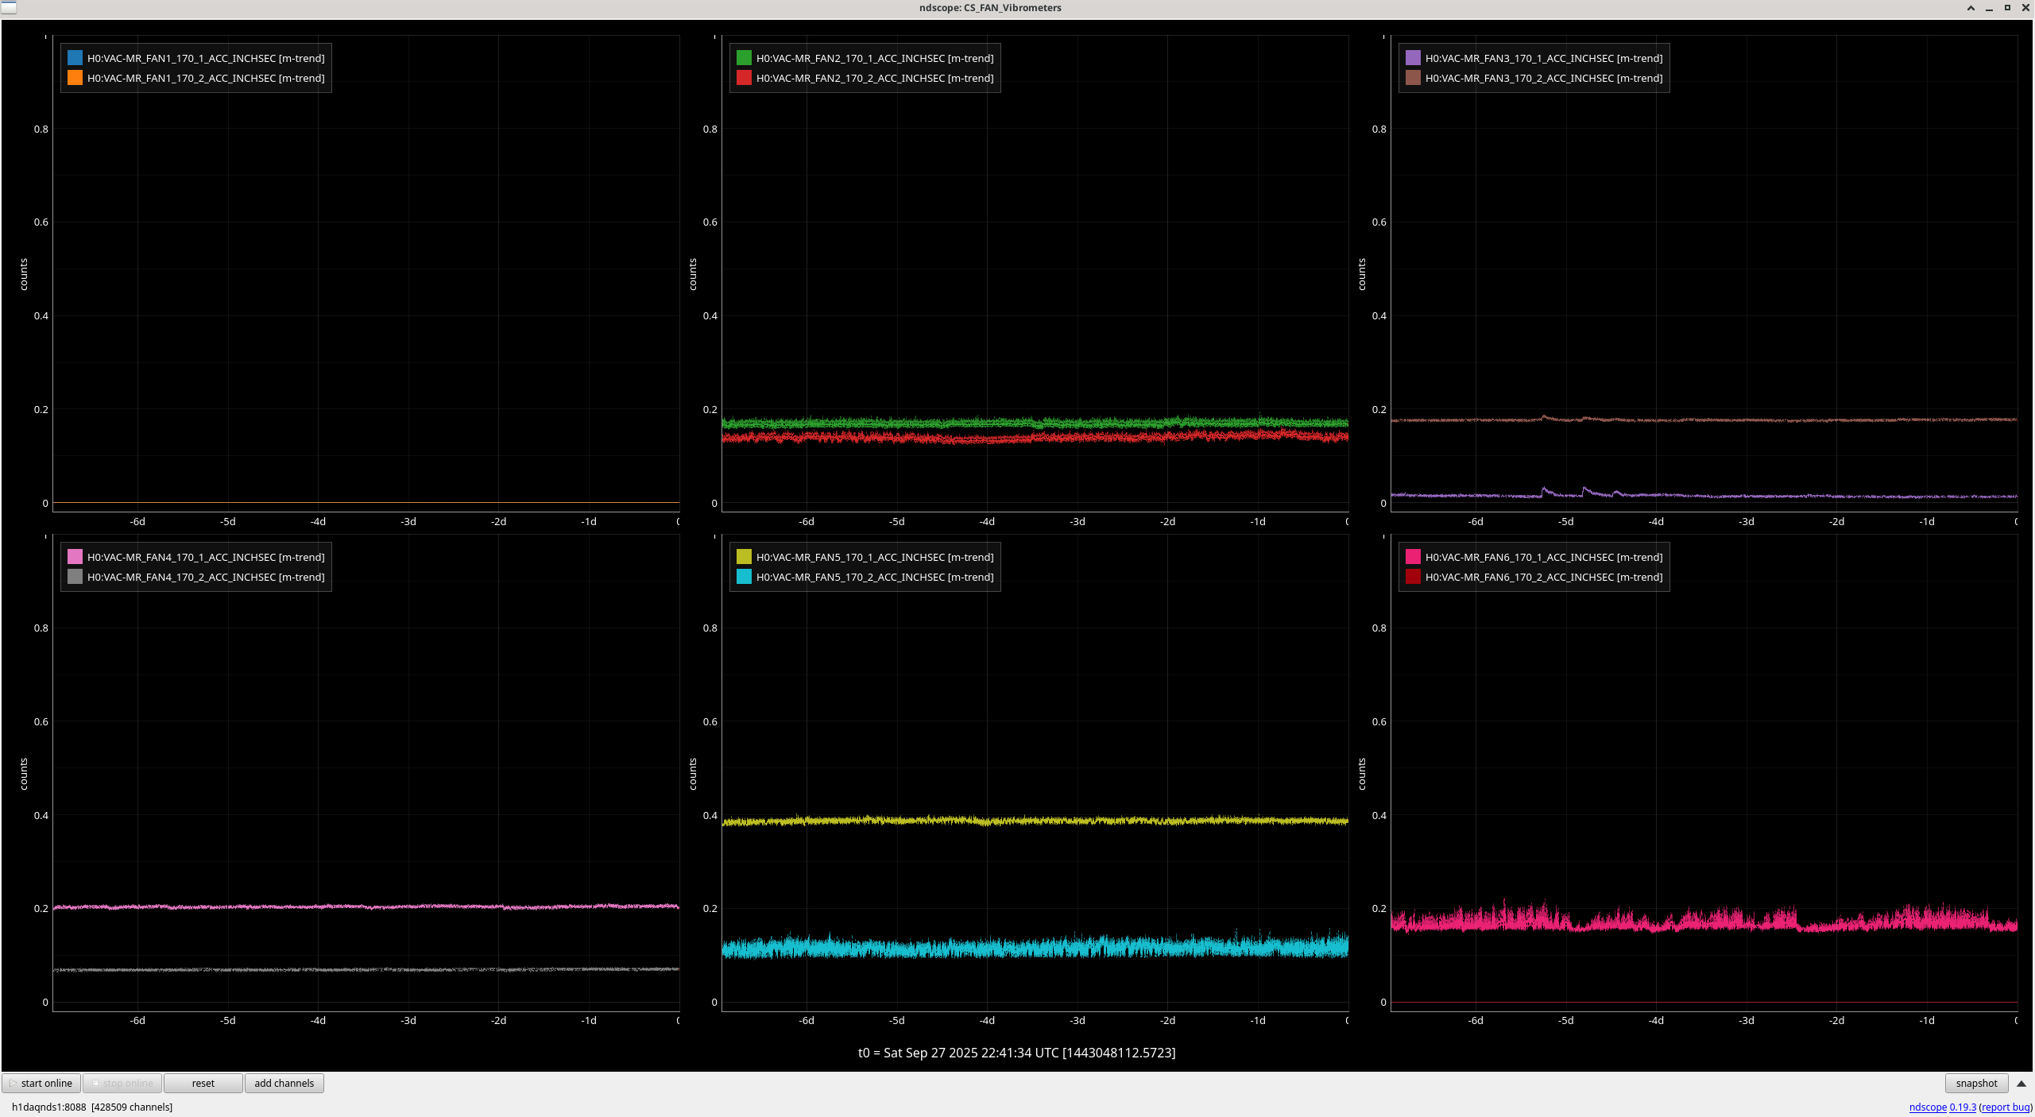Open the ndscope hyperlink
Screen dimensions: 2035x1117
pos(1927,1107)
